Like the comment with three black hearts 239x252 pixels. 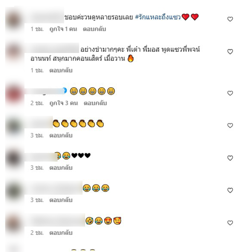click(x=230, y=158)
